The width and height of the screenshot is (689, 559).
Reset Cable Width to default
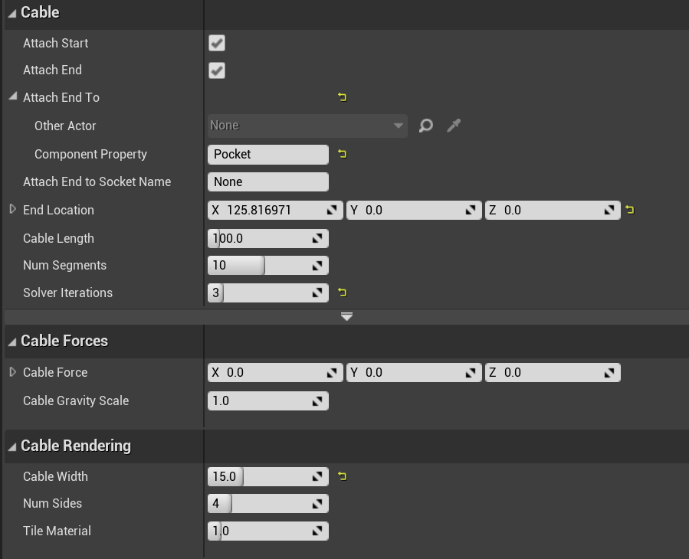343,476
